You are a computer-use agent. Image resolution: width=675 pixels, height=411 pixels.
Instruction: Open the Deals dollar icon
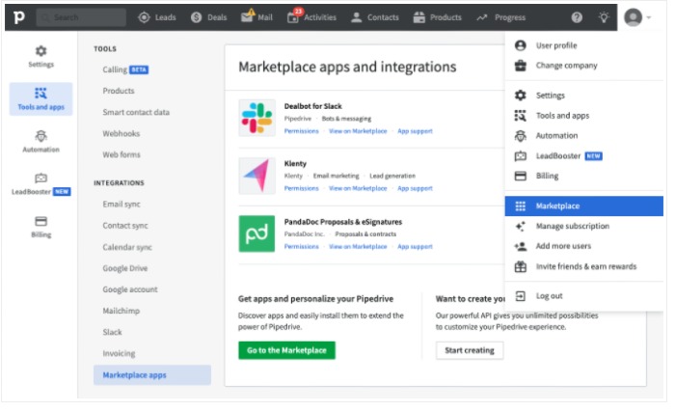(x=197, y=17)
